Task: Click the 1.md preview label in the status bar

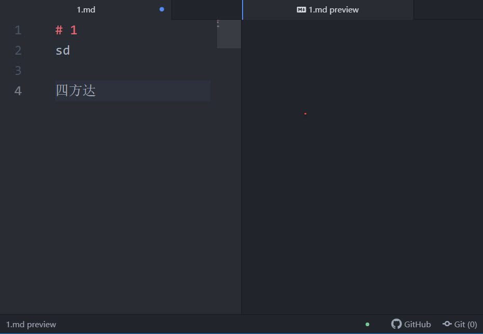Action: (x=31, y=324)
